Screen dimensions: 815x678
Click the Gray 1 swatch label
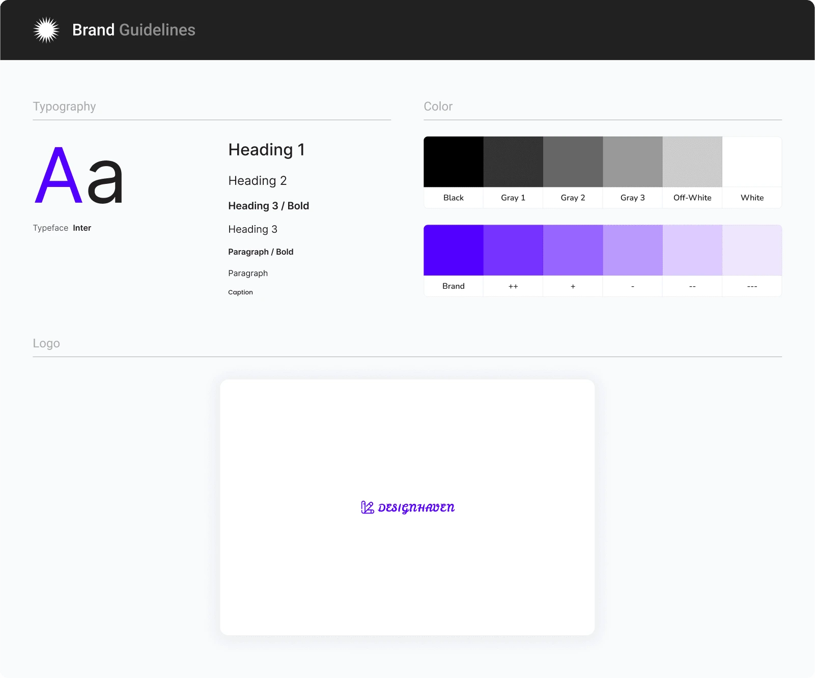click(x=513, y=198)
